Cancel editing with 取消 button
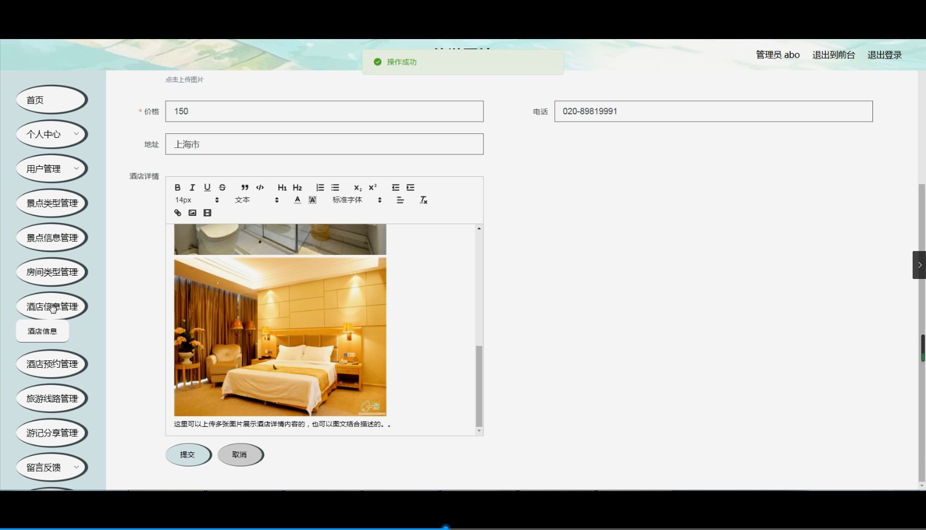The height and width of the screenshot is (530, 926). 240,455
